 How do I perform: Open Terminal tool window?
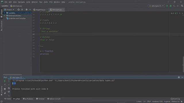click(x=40, y=99)
